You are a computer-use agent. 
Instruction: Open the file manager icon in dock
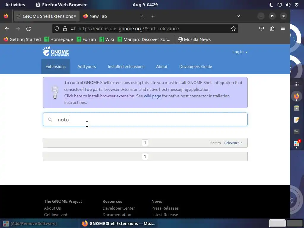[x=297, y=108]
